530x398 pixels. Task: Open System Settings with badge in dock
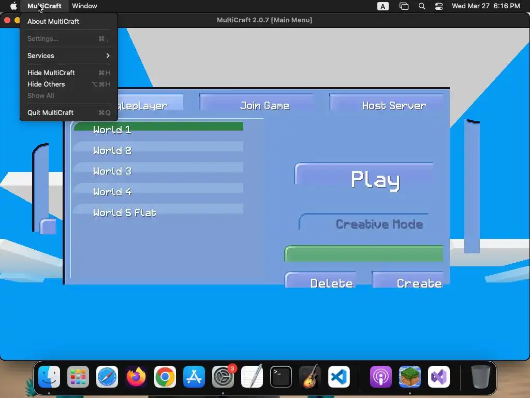point(223,377)
